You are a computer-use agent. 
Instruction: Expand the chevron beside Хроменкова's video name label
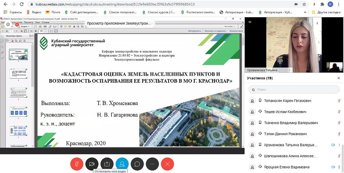[289, 70]
